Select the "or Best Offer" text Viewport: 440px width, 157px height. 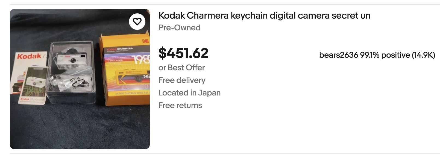tap(181, 68)
